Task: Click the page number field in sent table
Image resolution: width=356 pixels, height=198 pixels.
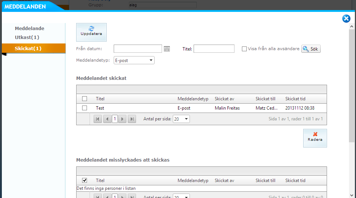Action: point(115,119)
